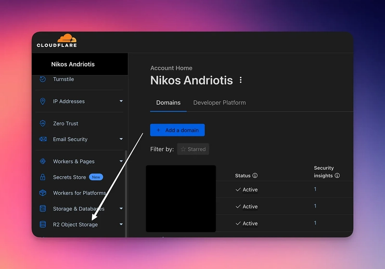Viewport: 385px width, 269px height.
Task: Click the Filter by label
Action: (x=162, y=149)
